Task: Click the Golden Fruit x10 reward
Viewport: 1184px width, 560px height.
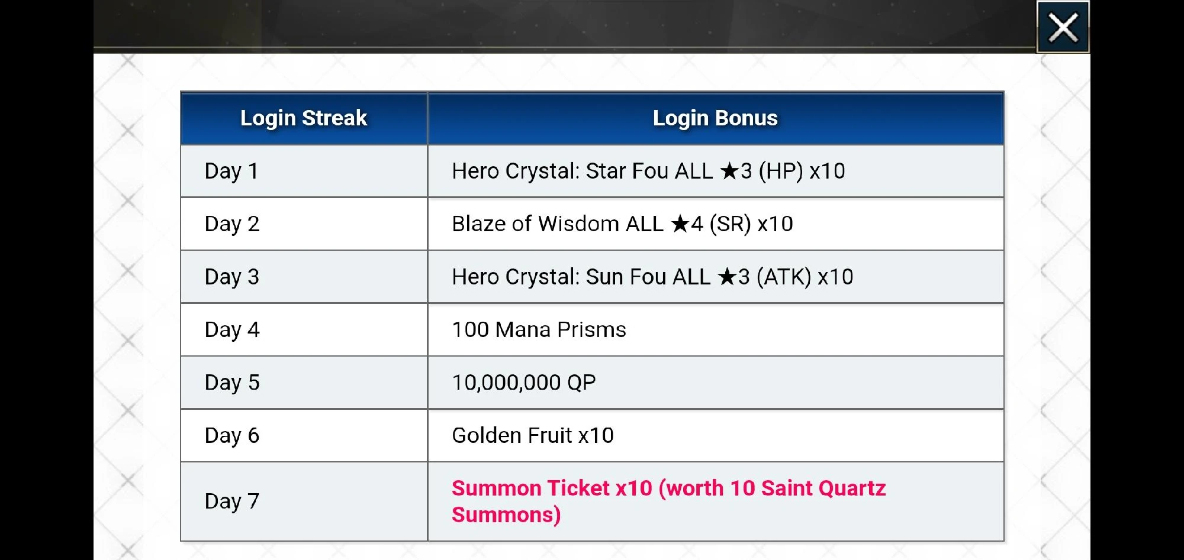Action: click(x=533, y=435)
